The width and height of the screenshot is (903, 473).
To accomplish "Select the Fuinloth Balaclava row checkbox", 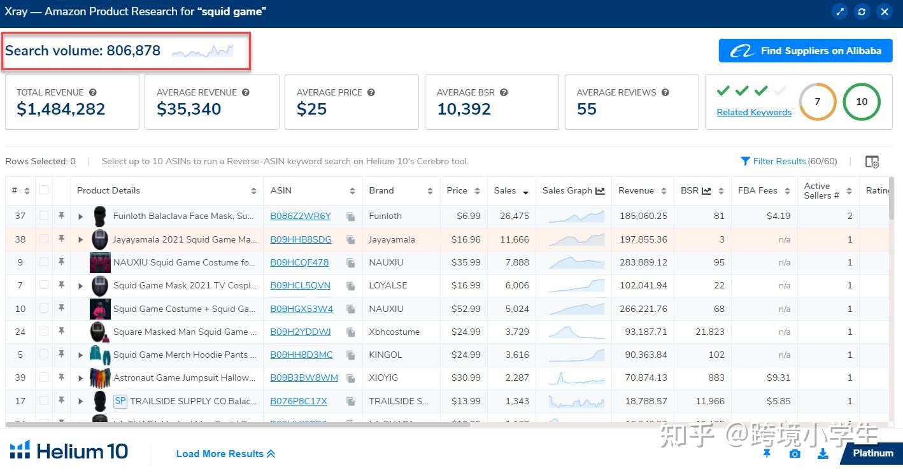I will point(43,216).
